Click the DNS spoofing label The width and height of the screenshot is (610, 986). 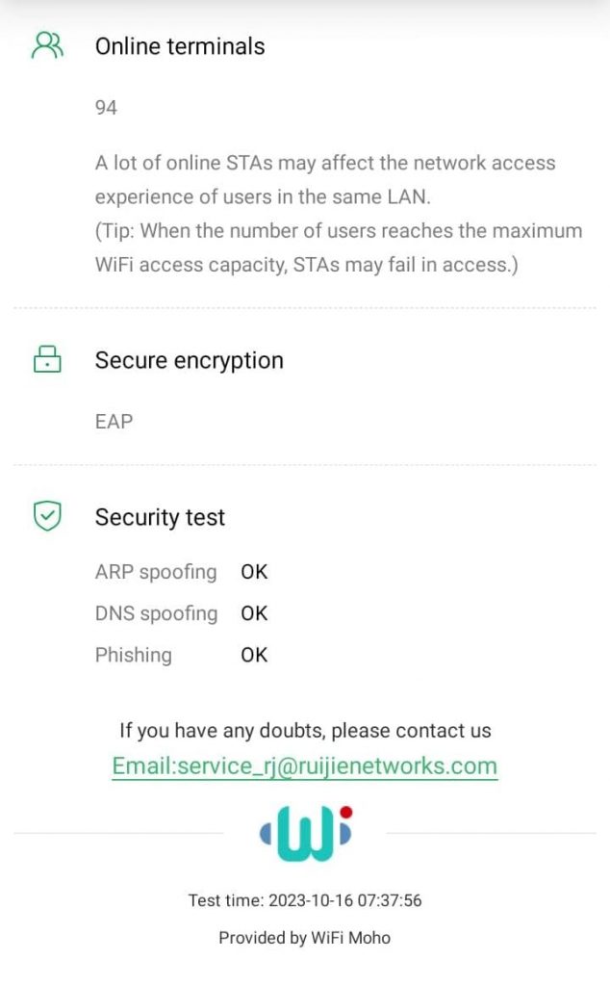point(156,613)
